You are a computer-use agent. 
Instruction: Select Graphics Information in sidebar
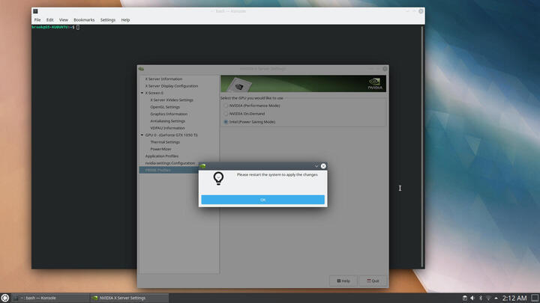coord(169,114)
